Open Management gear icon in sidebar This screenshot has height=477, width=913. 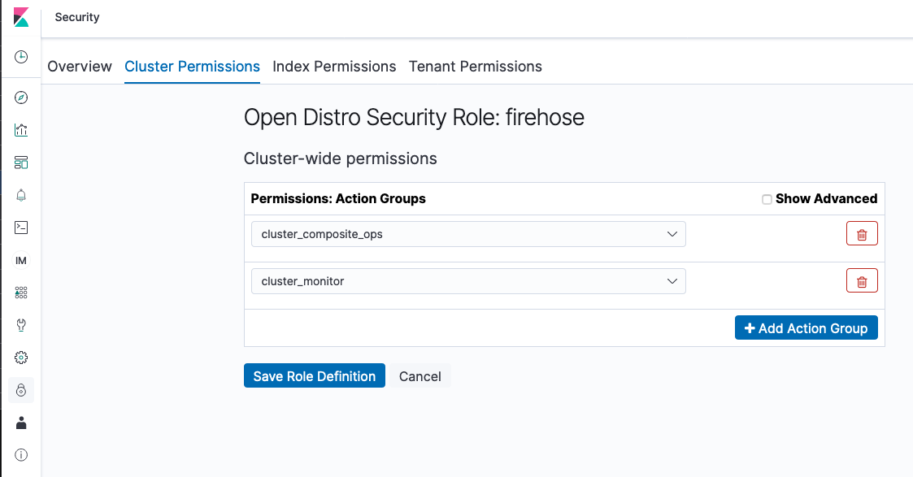[21, 358]
